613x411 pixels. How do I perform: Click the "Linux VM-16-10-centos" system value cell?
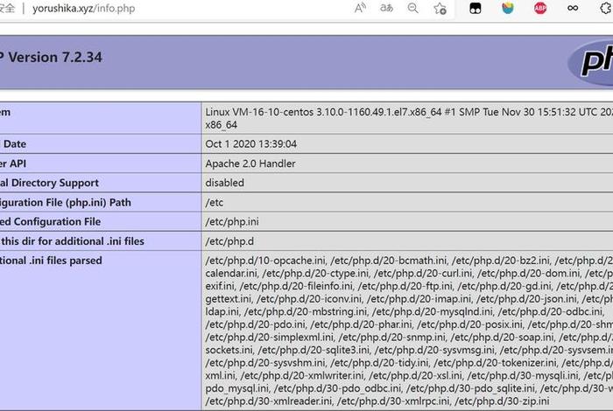coord(407,118)
